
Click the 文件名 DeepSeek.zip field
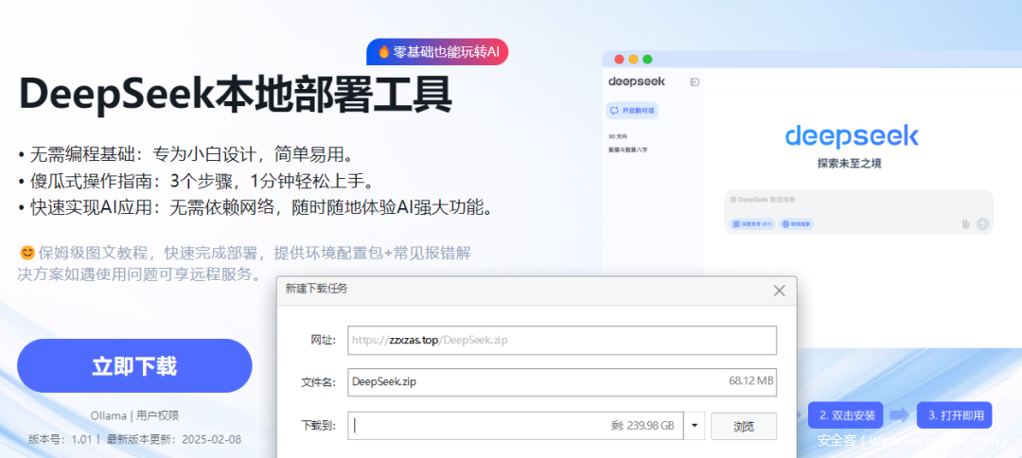tap(561, 381)
